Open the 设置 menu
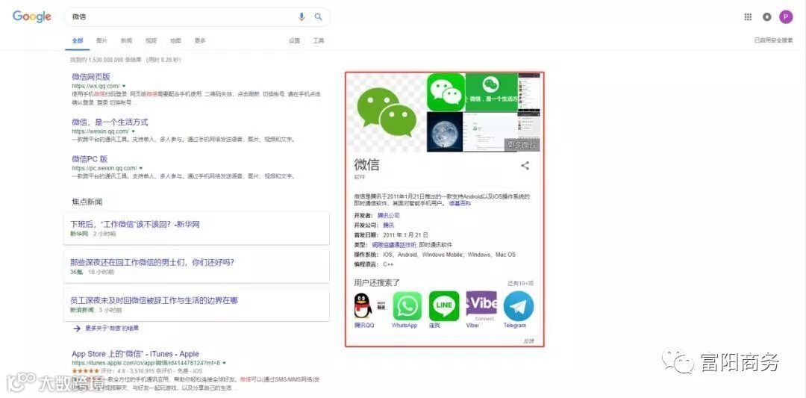806x398 pixels. tap(295, 40)
